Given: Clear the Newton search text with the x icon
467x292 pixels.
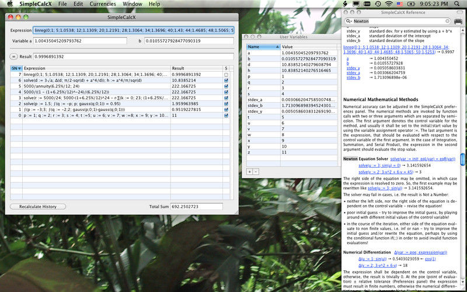Looking at the screenshot, I should click(x=447, y=21).
